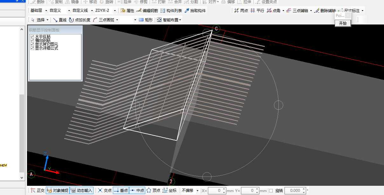Toggle 中点 midpoint snap
384x195 pixels.
click(137, 191)
